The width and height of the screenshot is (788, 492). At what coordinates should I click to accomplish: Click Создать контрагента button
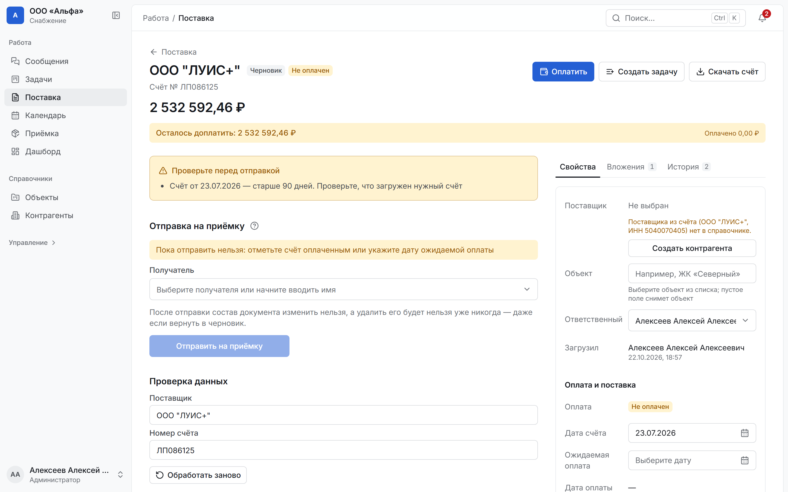[692, 248]
